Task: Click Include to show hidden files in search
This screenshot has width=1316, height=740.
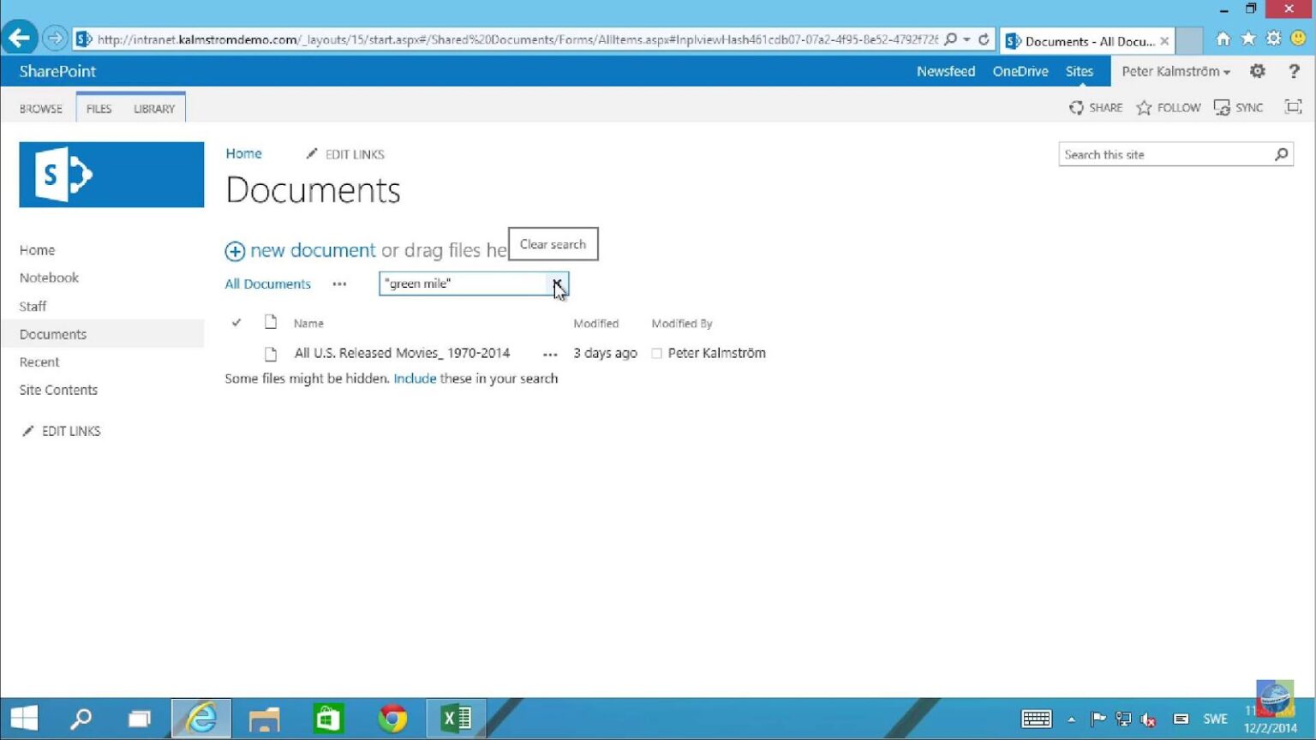Action: pyautogui.click(x=415, y=378)
